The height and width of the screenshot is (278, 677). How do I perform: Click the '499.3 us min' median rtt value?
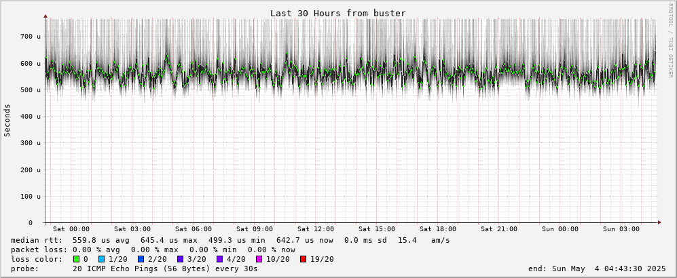[x=237, y=241]
